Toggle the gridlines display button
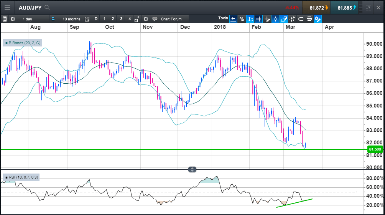The width and height of the screenshot is (385, 215). (259, 19)
